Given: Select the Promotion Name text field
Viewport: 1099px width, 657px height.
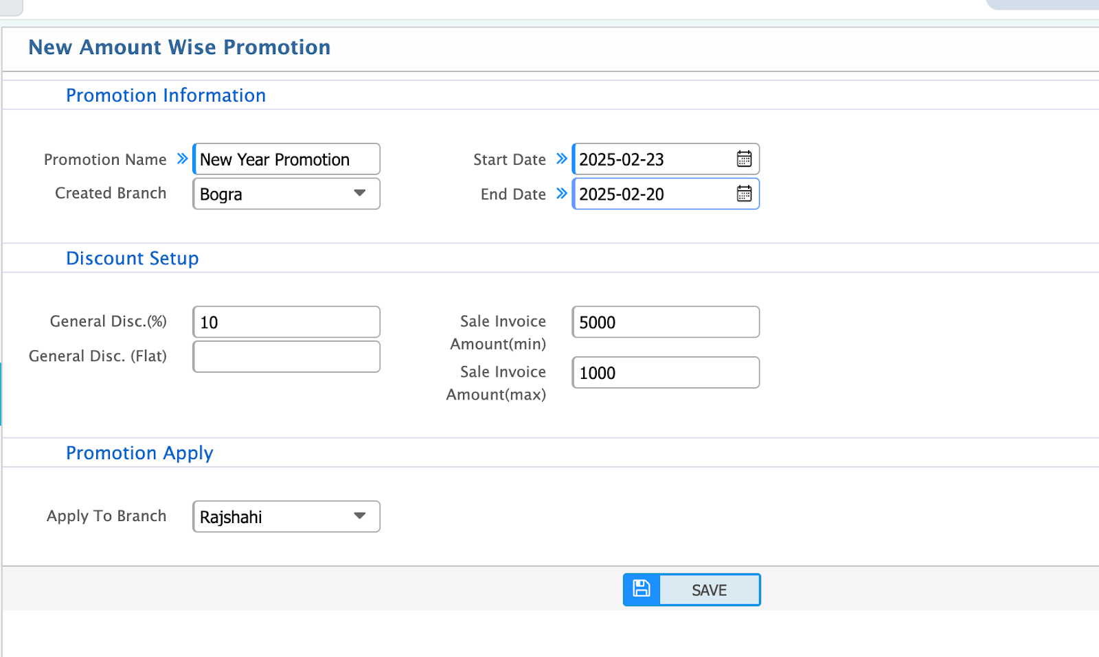Looking at the screenshot, I should (x=286, y=159).
